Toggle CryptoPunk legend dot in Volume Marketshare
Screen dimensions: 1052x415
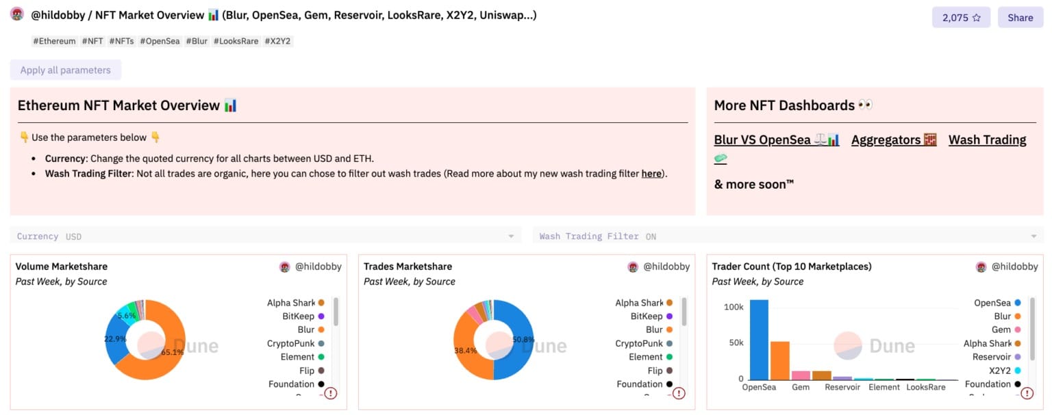[x=321, y=344]
